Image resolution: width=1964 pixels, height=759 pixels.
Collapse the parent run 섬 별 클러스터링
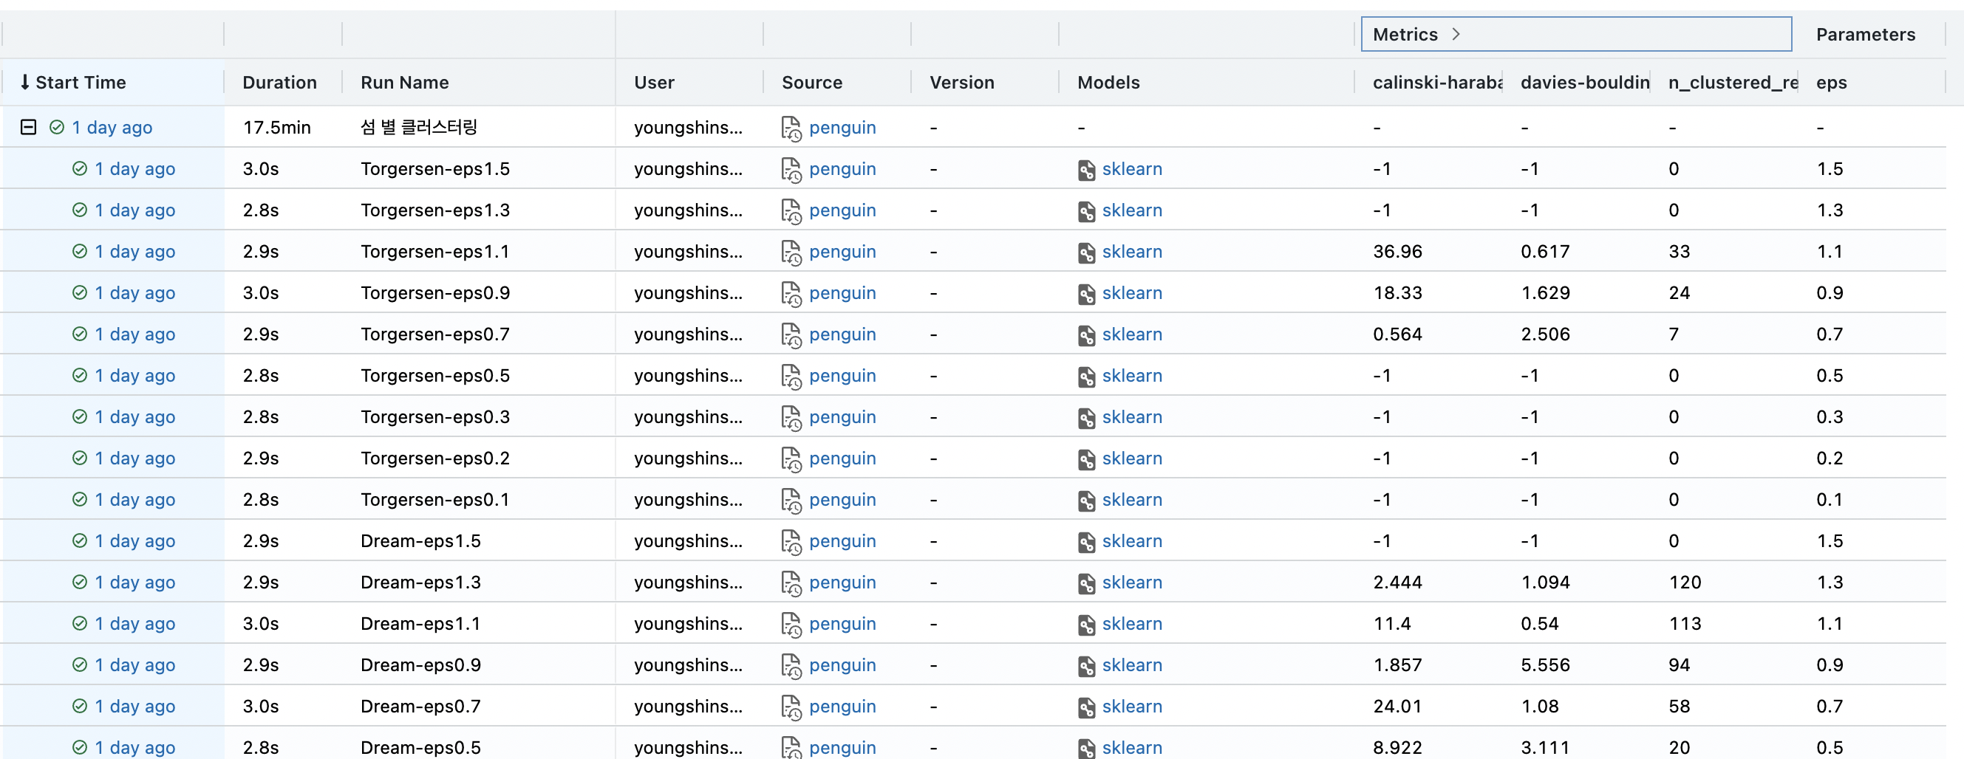coord(28,127)
